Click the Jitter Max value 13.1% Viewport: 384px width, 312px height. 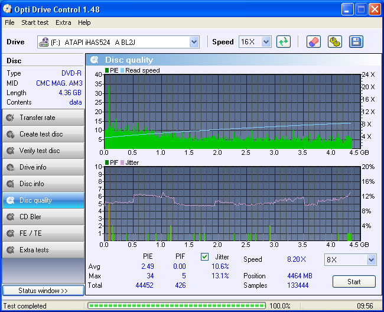click(x=220, y=276)
